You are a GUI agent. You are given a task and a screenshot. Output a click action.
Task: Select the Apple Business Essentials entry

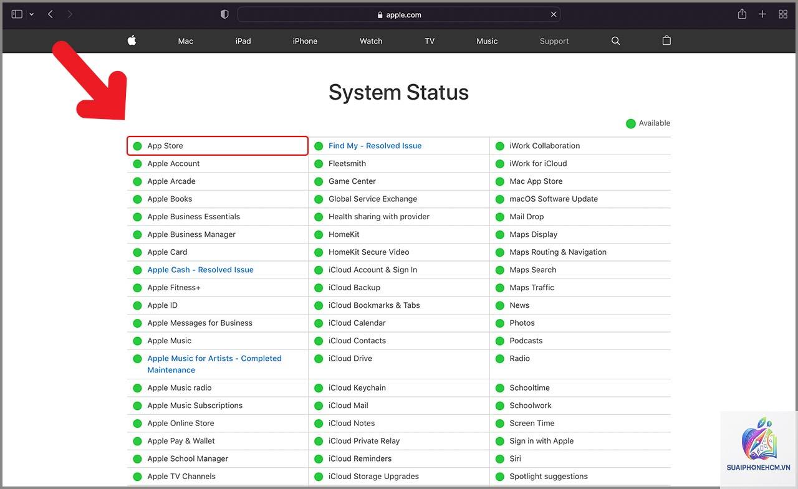(193, 217)
